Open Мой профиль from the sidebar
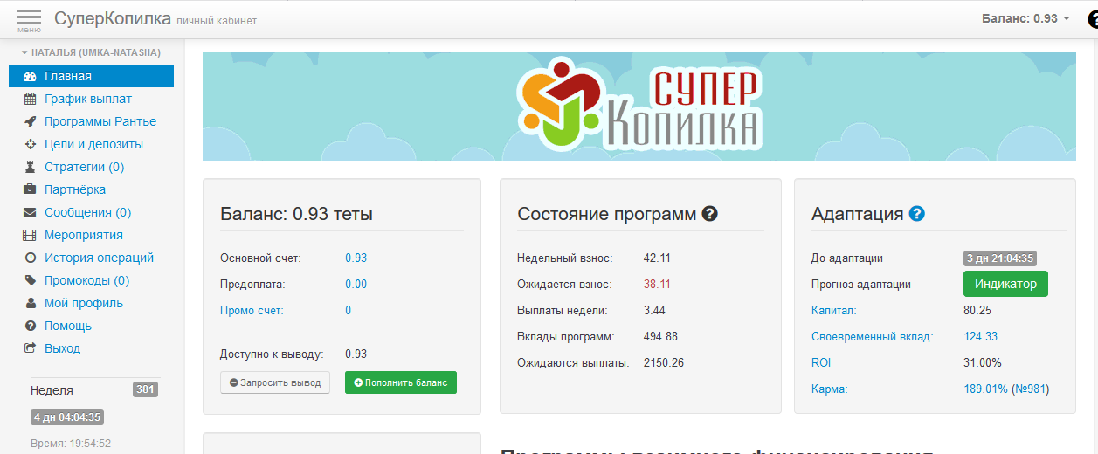This screenshot has width=1098, height=454. (84, 304)
